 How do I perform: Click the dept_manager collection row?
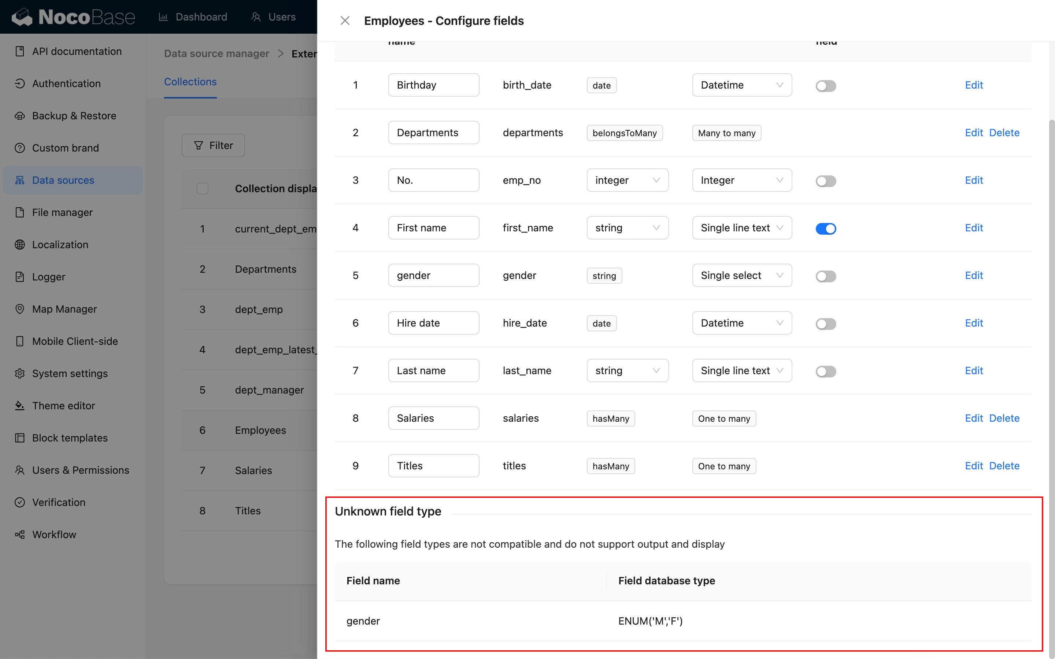[249, 390]
